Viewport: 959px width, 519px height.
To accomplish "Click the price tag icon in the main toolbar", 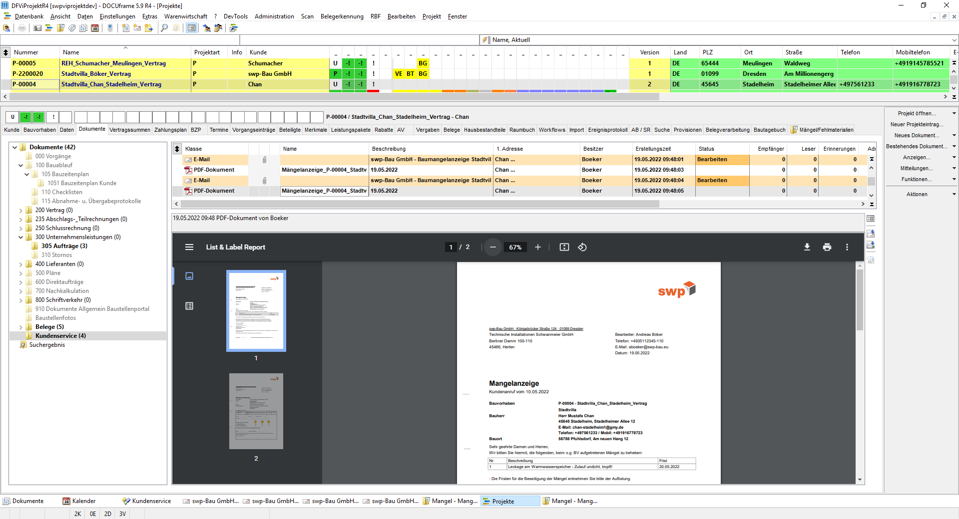I will [72, 28].
